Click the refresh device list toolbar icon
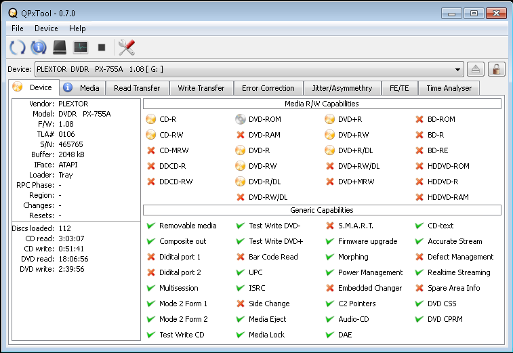The image size is (513, 353). pyautogui.click(x=17, y=47)
